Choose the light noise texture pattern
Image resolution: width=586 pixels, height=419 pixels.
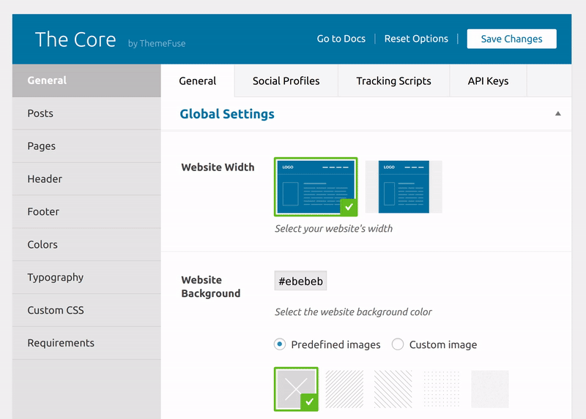pos(490,389)
